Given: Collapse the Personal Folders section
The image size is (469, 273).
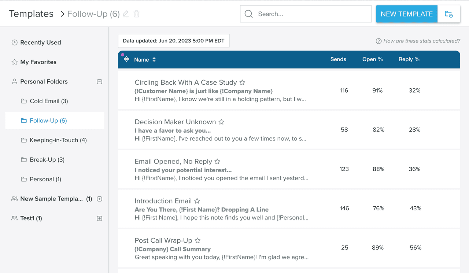Looking at the screenshot, I should tap(99, 81).
